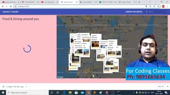Show hidden system tray icons
170x95 pixels.
pyautogui.click(x=134, y=93)
